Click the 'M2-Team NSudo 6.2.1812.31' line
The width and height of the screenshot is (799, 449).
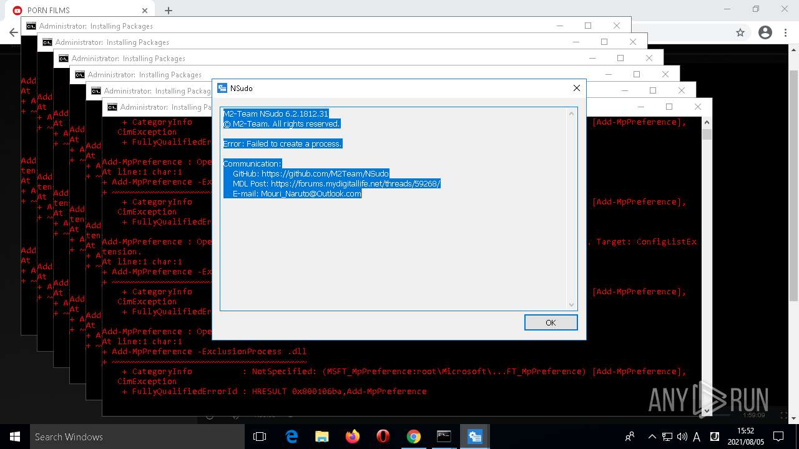pyautogui.click(x=275, y=113)
